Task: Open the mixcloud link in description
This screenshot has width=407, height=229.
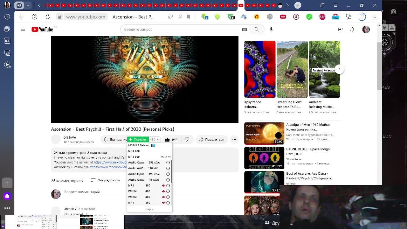Action: 110,162
